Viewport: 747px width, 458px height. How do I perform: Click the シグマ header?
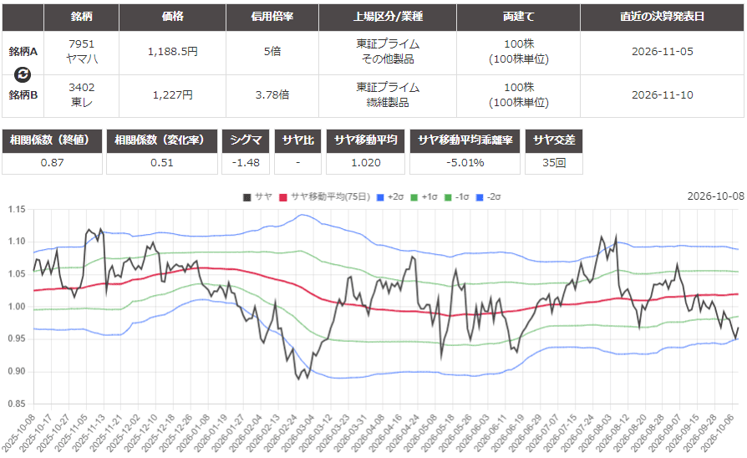coord(246,140)
